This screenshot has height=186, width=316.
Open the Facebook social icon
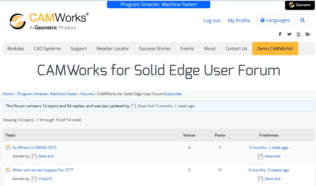click(280, 34)
